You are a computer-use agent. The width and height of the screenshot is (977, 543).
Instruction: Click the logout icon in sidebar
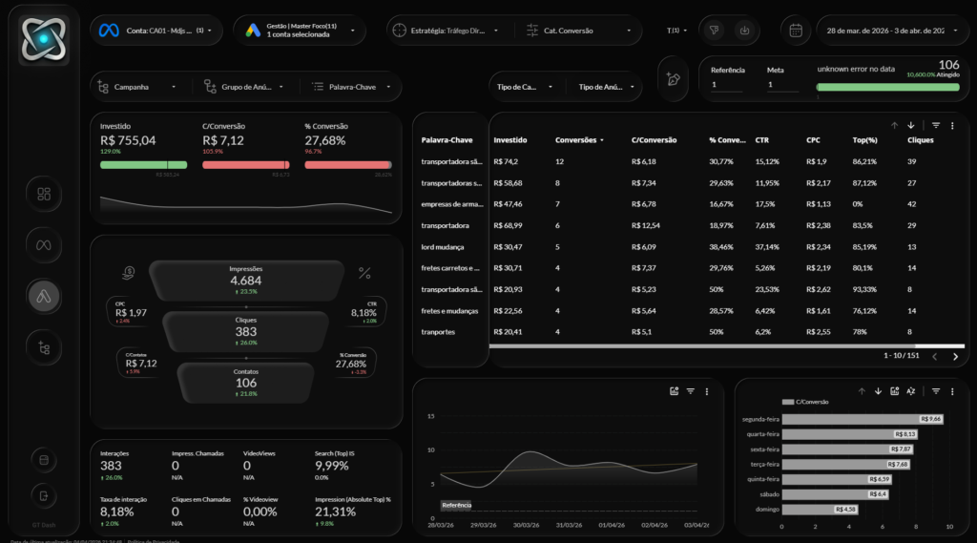click(x=43, y=494)
